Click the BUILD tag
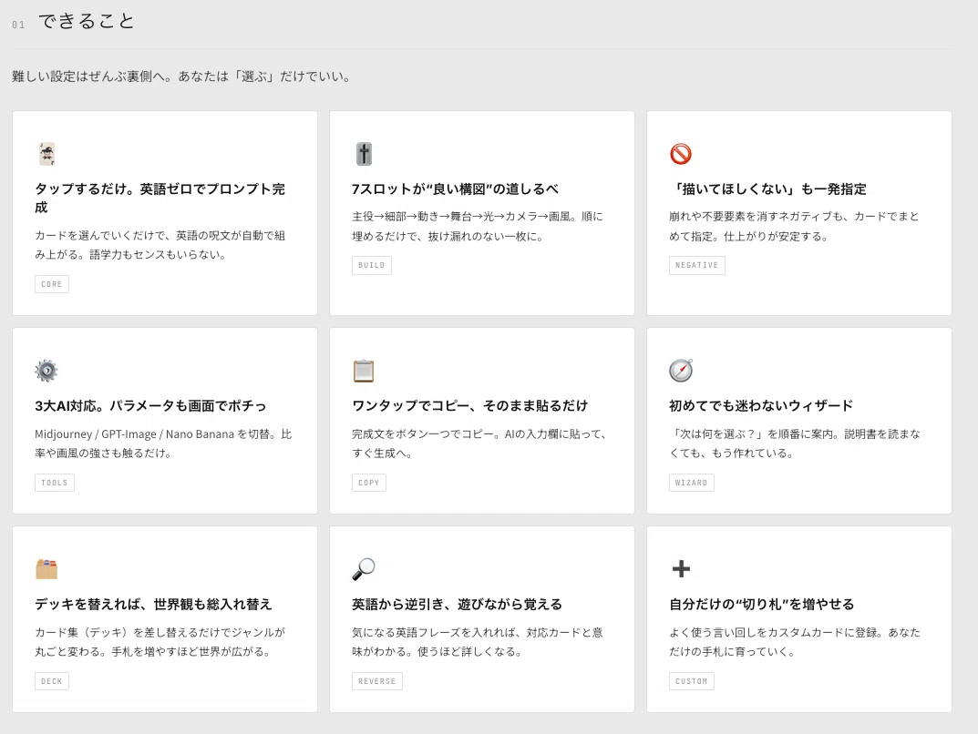Screen dimensions: 978x734 [372, 265]
